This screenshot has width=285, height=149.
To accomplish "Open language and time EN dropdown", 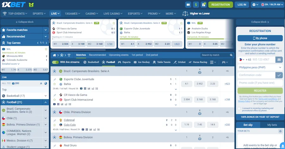I will click(272, 4).
